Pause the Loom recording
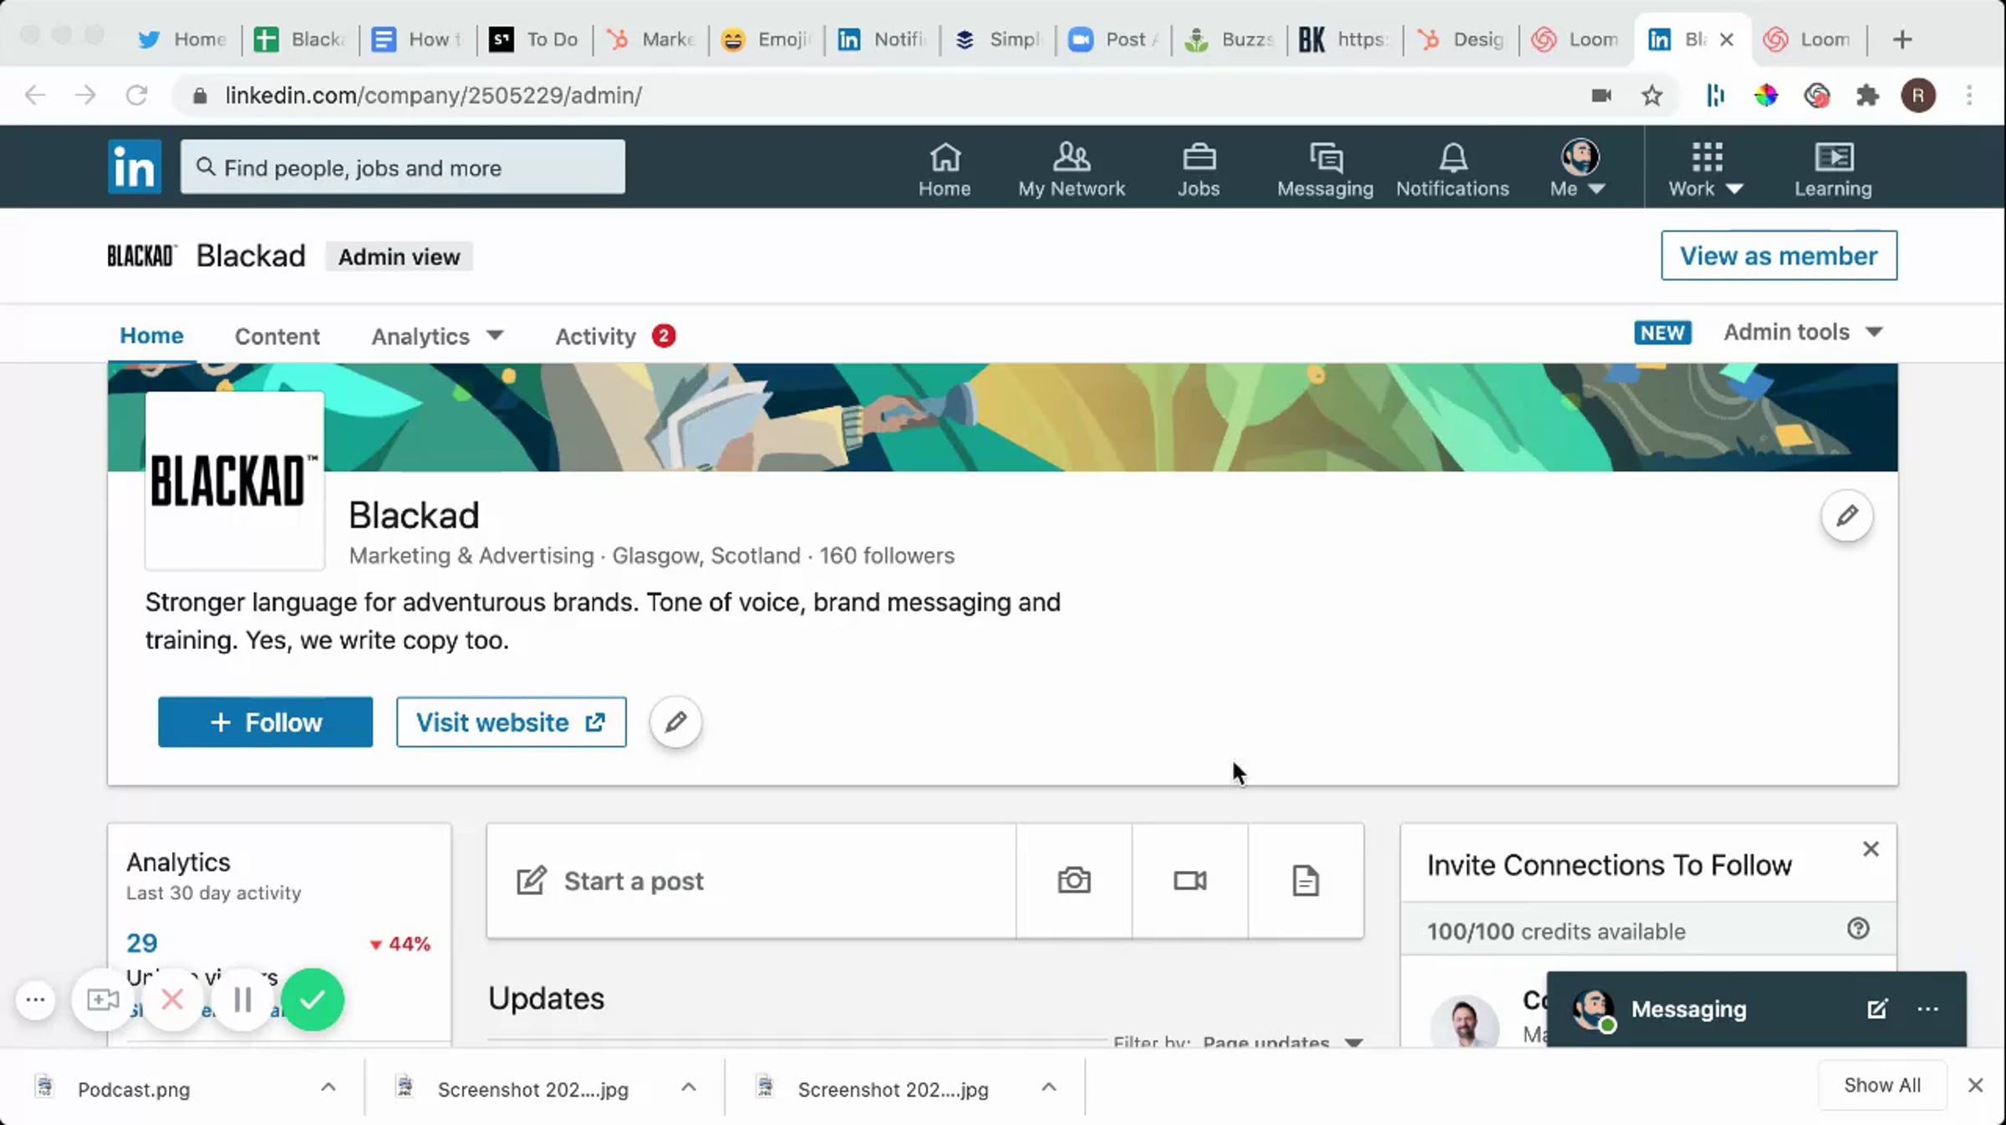The height and width of the screenshot is (1125, 2006). point(242,1000)
